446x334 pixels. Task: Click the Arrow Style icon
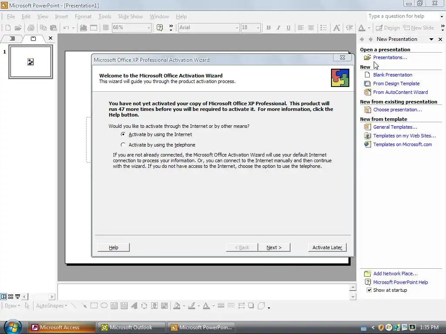tap(241, 306)
